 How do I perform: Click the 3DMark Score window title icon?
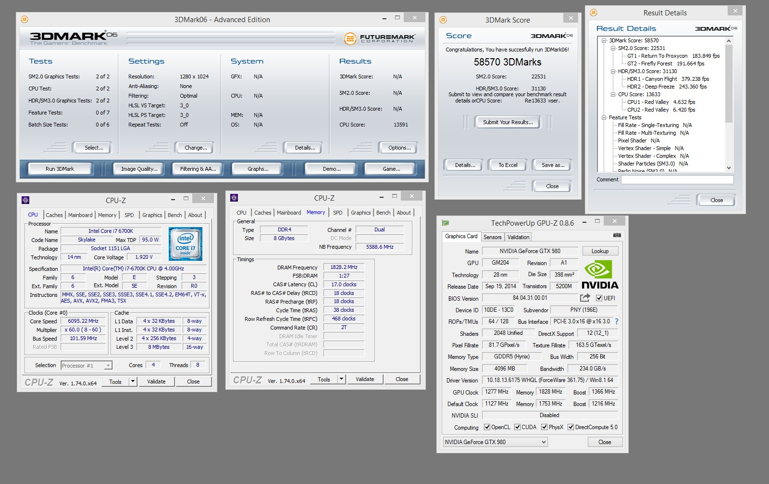(443, 20)
